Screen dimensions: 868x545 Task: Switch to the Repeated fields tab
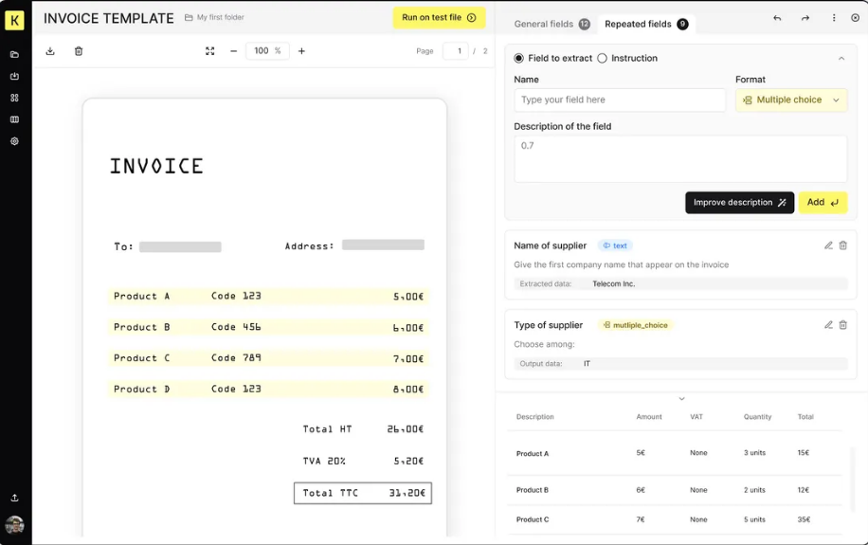tap(646, 24)
